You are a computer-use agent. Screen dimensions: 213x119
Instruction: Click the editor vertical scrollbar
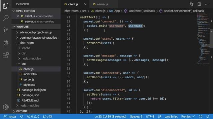pos(211,38)
